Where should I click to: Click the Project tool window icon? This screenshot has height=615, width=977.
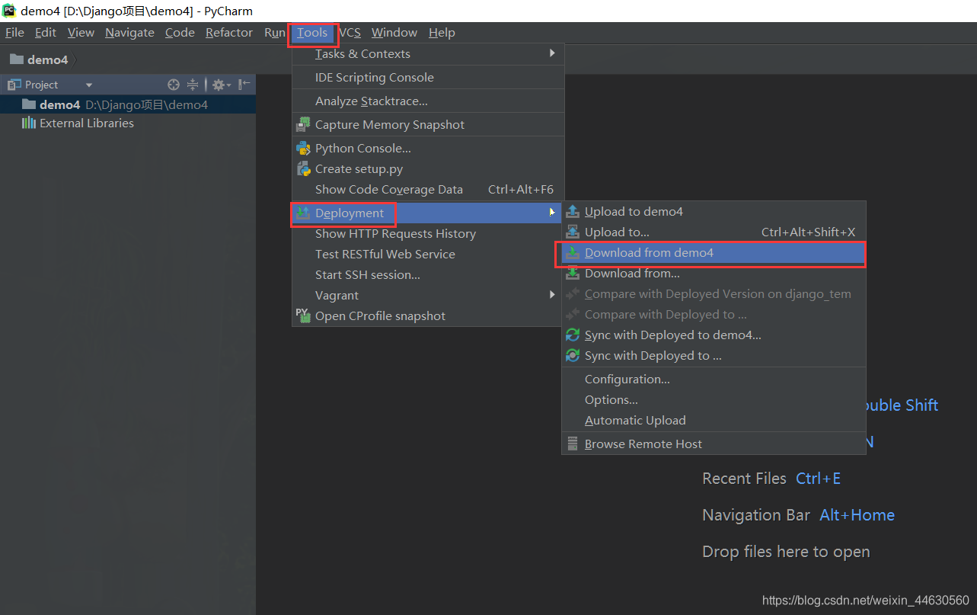(x=14, y=85)
